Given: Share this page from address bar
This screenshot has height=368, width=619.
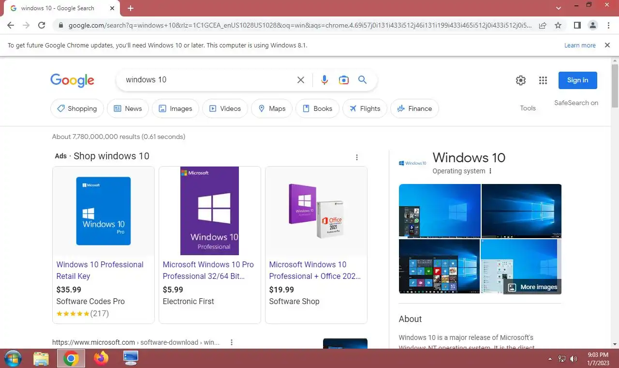Looking at the screenshot, I should [x=543, y=25].
